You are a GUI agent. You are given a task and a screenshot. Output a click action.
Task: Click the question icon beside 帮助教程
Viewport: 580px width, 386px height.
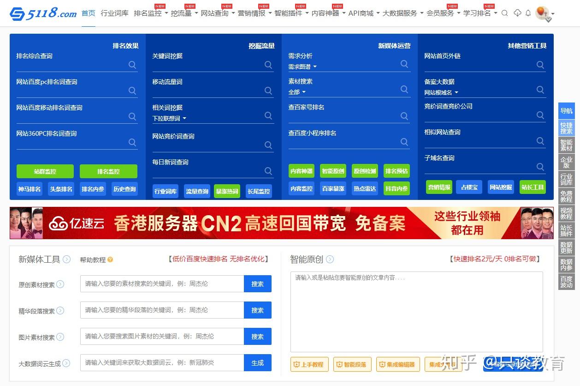click(x=110, y=260)
